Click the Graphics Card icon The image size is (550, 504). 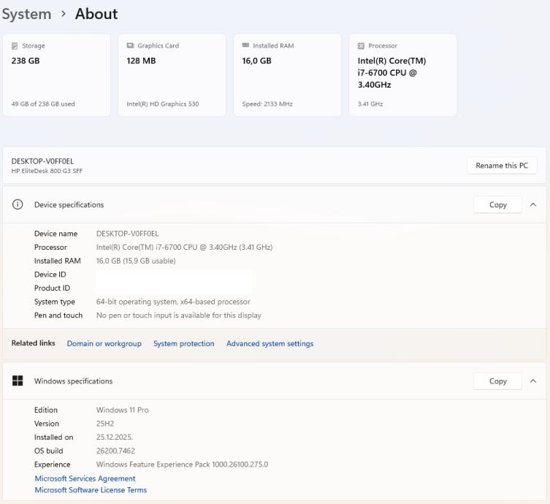click(130, 46)
